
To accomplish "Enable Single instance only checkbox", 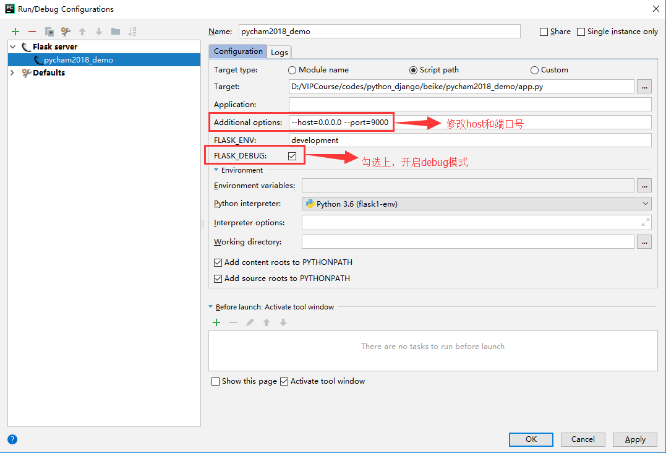I will [581, 32].
